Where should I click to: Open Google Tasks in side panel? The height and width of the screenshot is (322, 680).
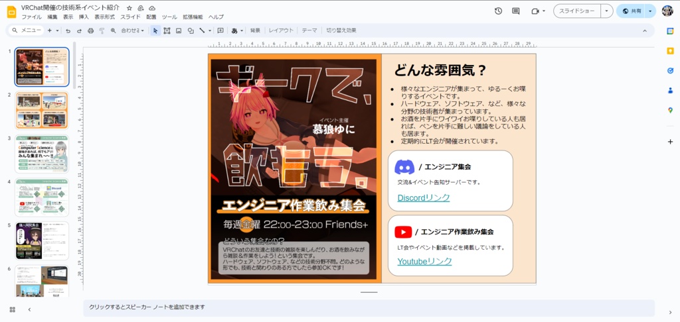(x=670, y=70)
